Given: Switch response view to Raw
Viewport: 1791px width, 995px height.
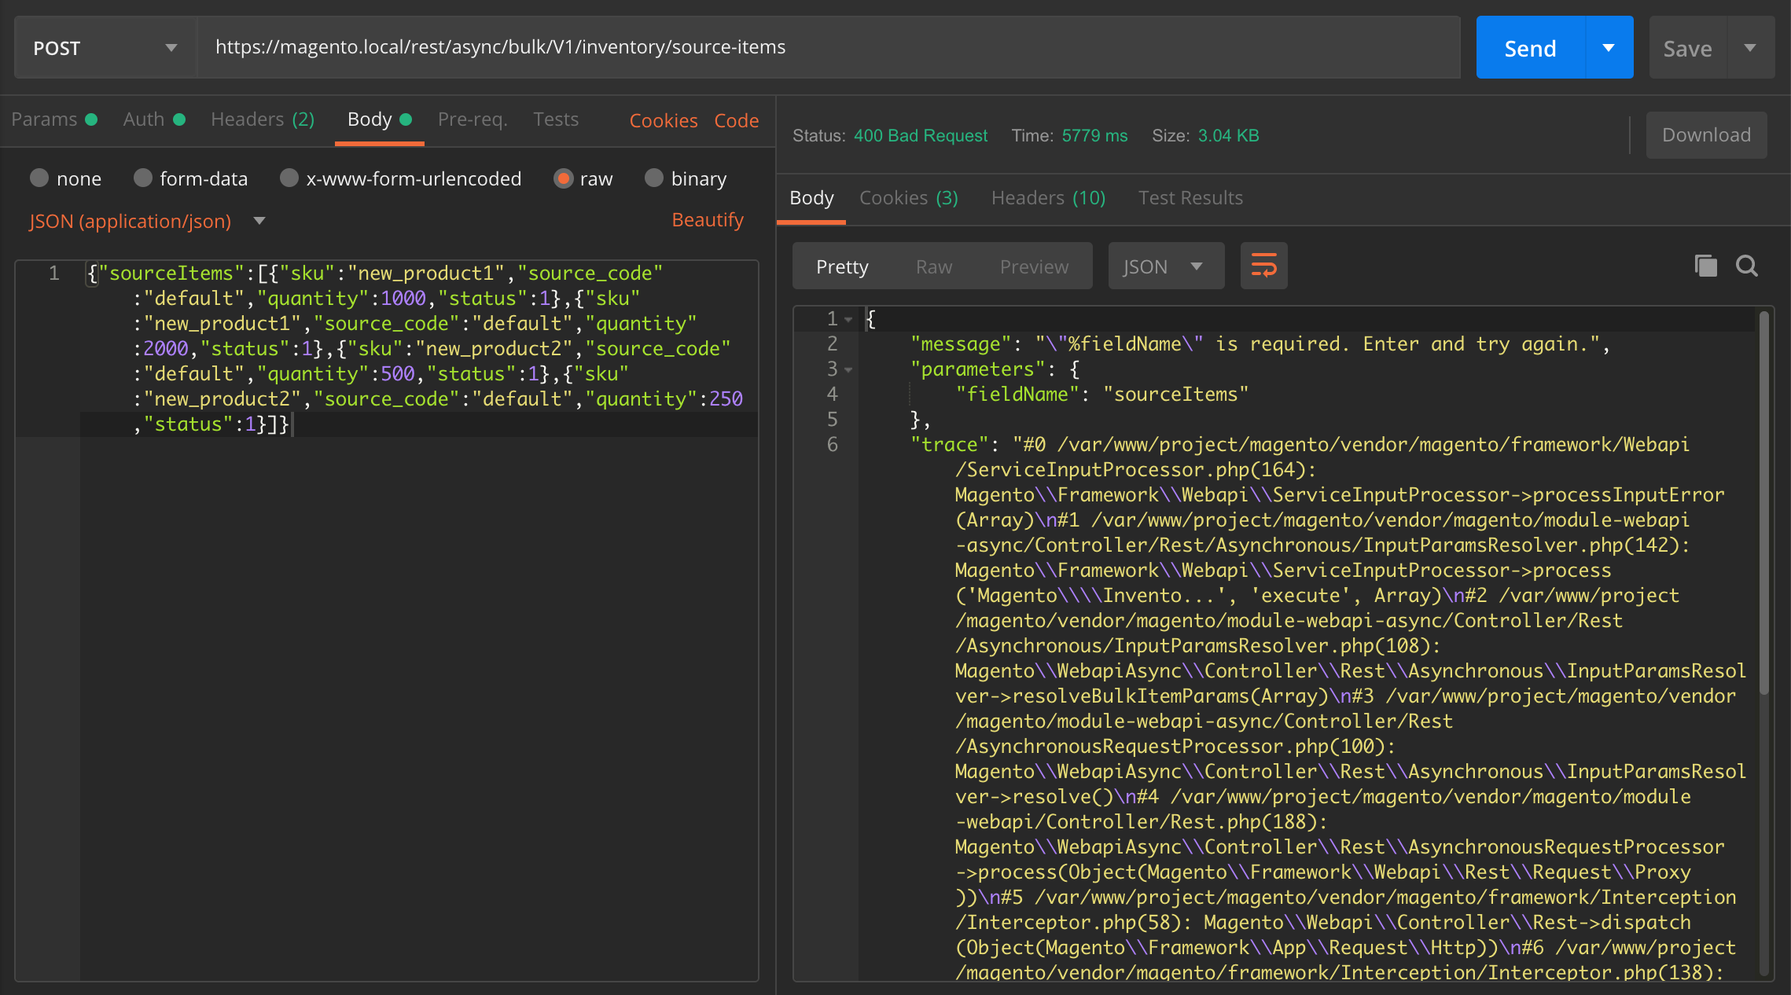Looking at the screenshot, I should click(934, 266).
